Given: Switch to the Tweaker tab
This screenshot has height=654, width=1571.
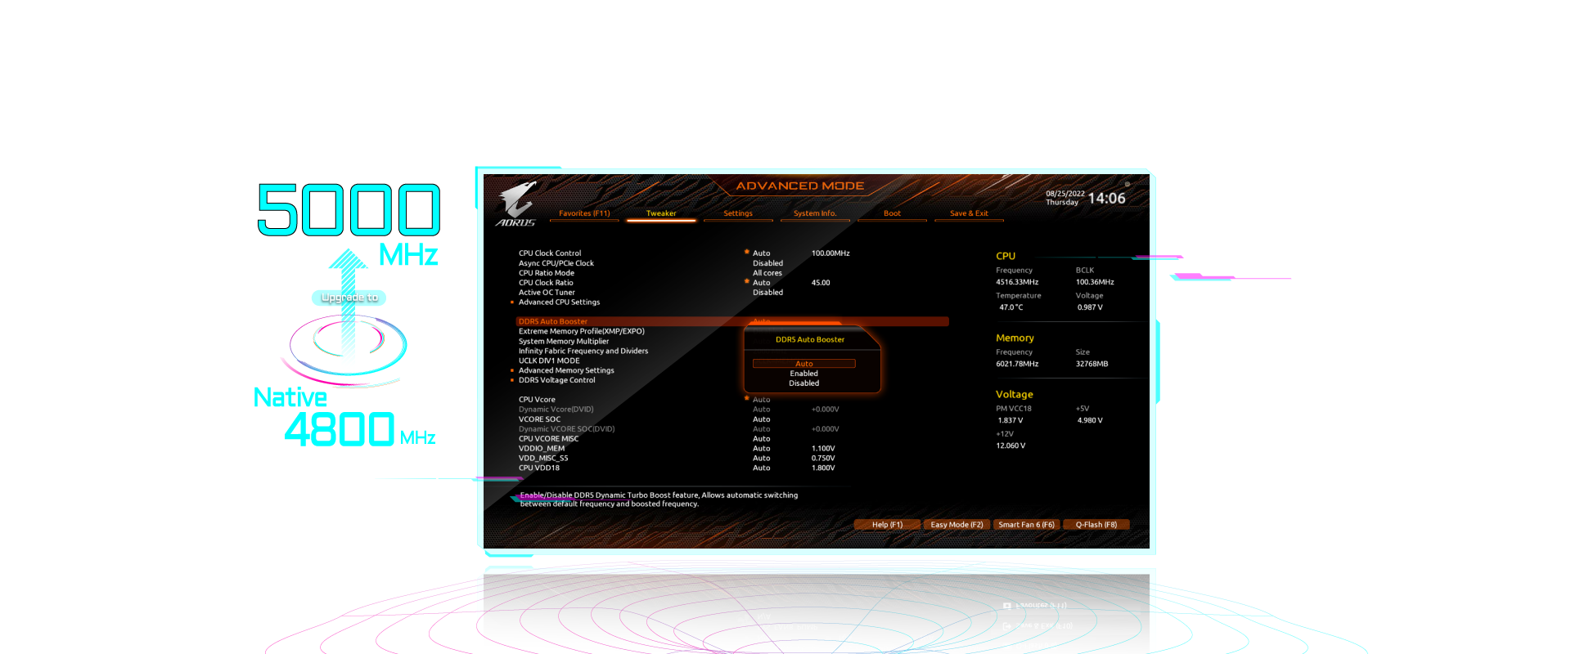Looking at the screenshot, I should [661, 213].
